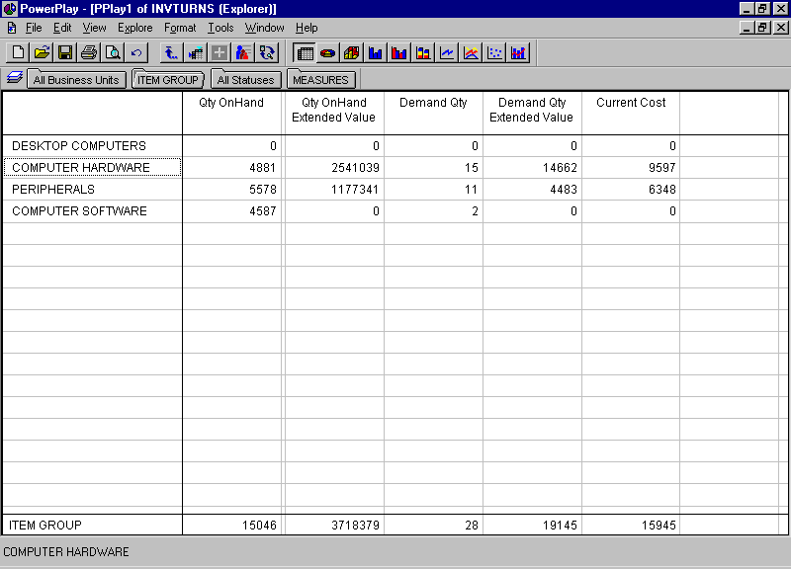Viewport: 791px width, 569px height.
Task: Switch to the clustered red-blue bar chart
Action: 399,52
